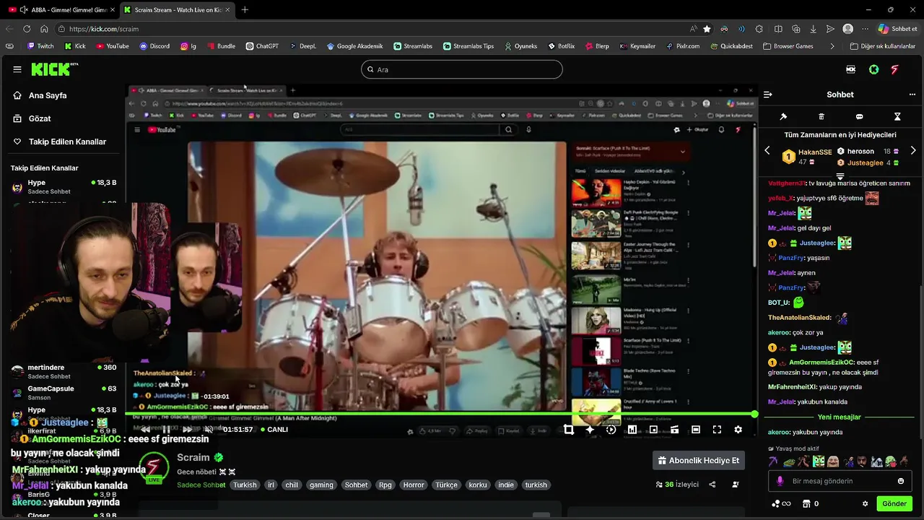This screenshot has width=924, height=520.
Task: Enable picture-in-picture on the player
Action: point(653,430)
